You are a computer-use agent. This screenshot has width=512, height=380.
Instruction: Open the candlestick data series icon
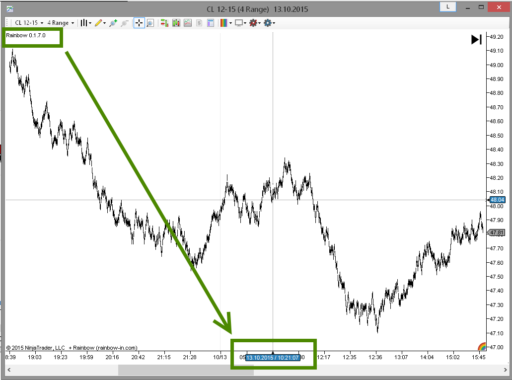point(176,23)
